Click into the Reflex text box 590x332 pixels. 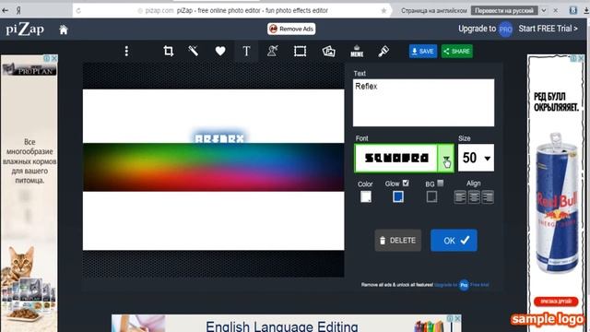(x=423, y=102)
